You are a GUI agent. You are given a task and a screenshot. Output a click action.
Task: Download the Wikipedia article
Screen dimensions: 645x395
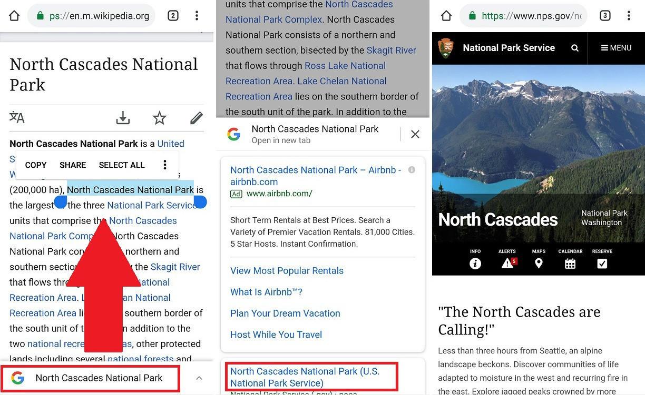(x=123, y=118)
